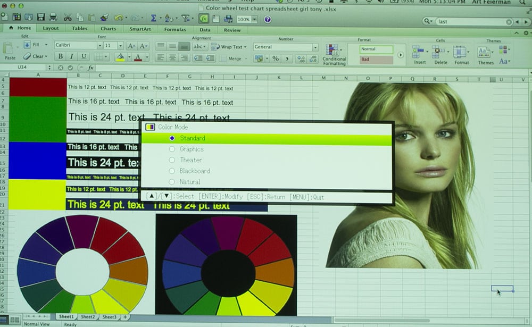
Task: Apply the red font color A
Action: (x=138, y=57)
